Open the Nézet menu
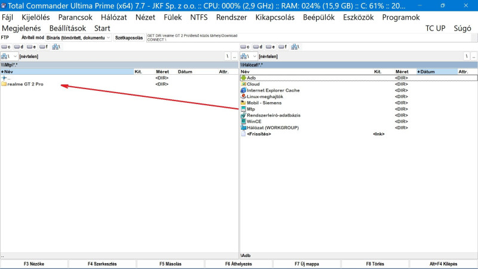478x269 pixels. point(145,17)
